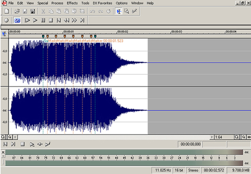Click the Play All button
The image size is (251, 174).
pyautogui.click(x=28, y=20)
